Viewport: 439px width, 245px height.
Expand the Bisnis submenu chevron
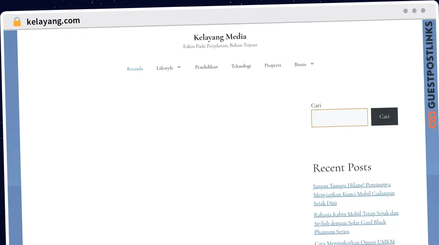pyautogui.click(x=312, y=64)
